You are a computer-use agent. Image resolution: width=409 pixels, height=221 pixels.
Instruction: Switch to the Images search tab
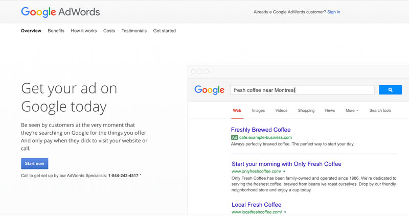pyautogui.click(x=258, y=110)
